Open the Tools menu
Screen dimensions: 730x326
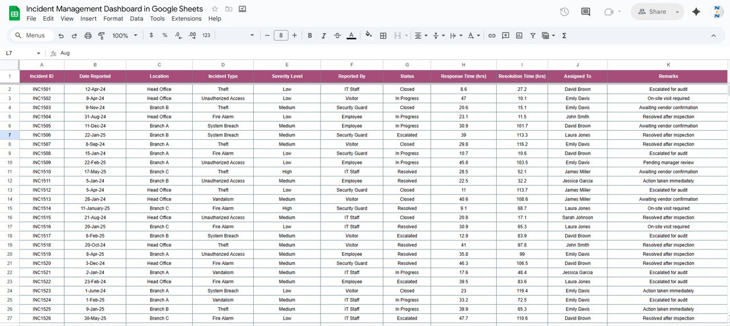coord(157,18)
